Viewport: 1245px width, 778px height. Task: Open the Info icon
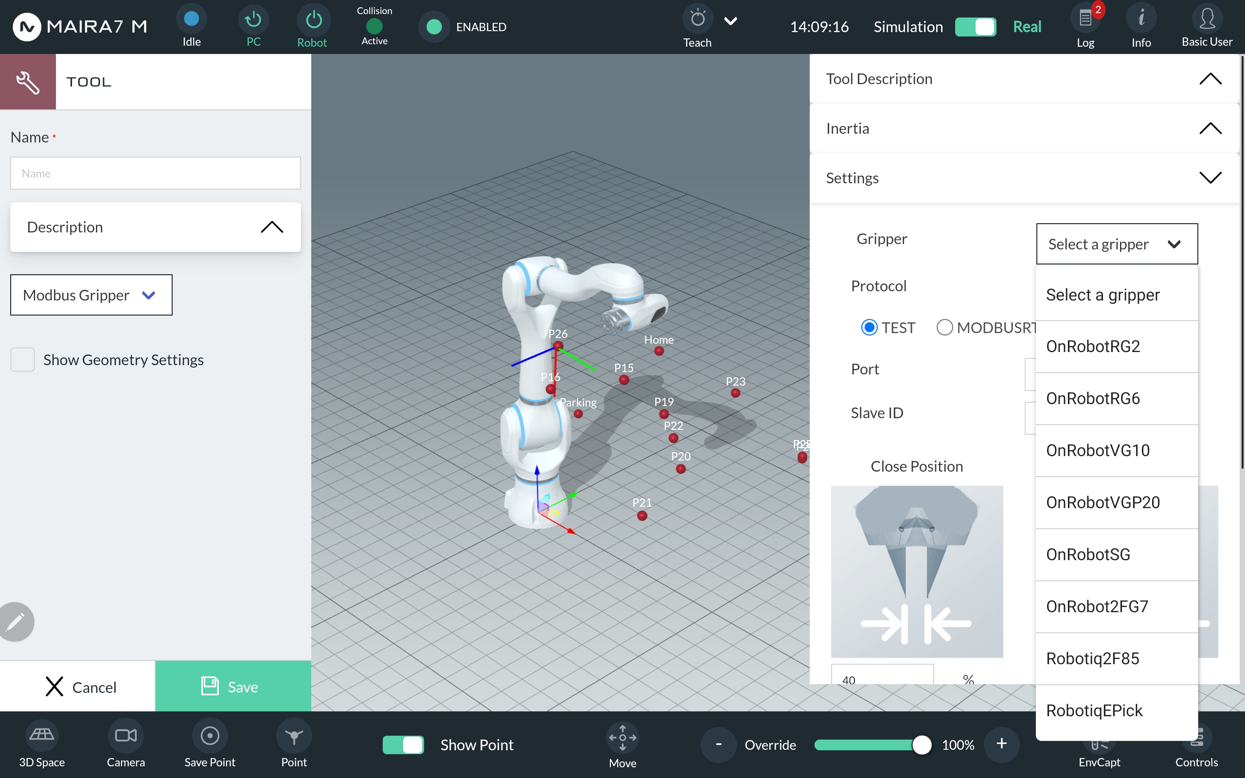coord(1141,18)
